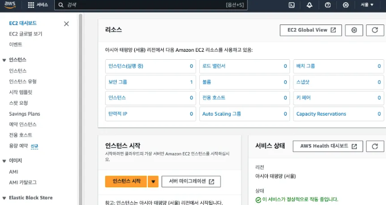Open 용량 예약 in sidebar
Screen dimensions: 386x205
coord(18,146)
